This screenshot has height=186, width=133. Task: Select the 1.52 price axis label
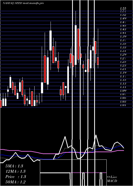click(x=123, y=15)
